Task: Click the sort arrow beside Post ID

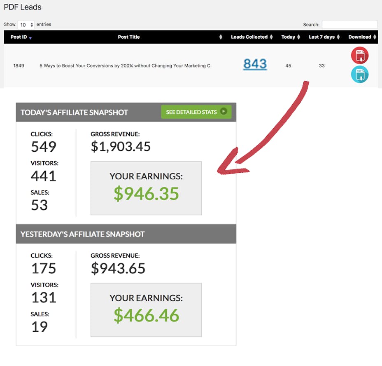Action: pyautogui.click(x=30, y=38)
